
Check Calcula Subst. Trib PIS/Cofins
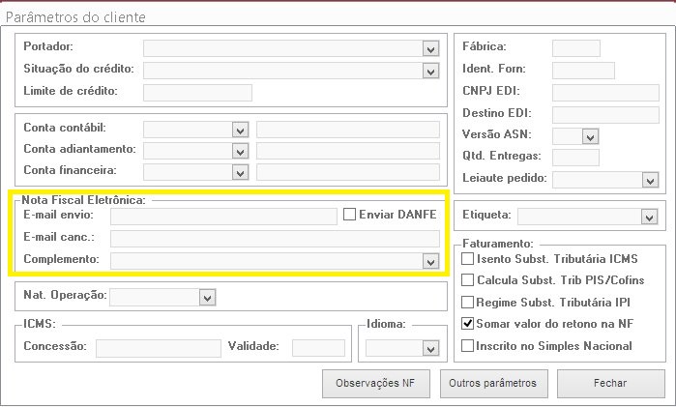point(468,279)
